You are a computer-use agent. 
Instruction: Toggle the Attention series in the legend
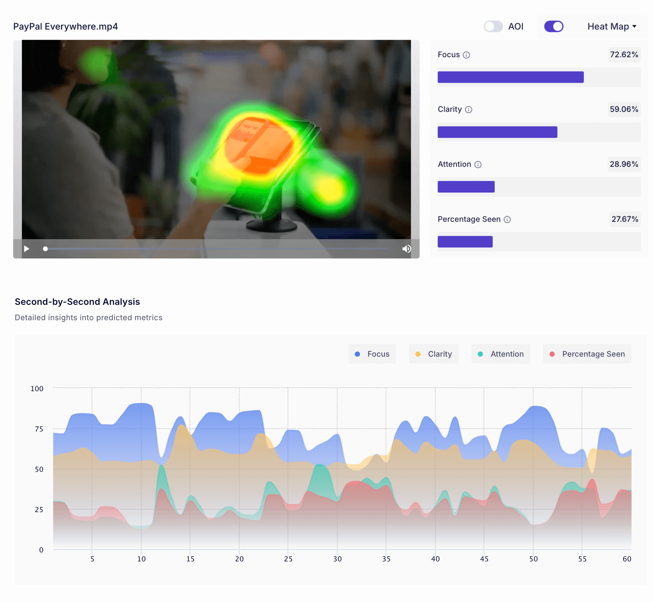click(x=501, y=354)
